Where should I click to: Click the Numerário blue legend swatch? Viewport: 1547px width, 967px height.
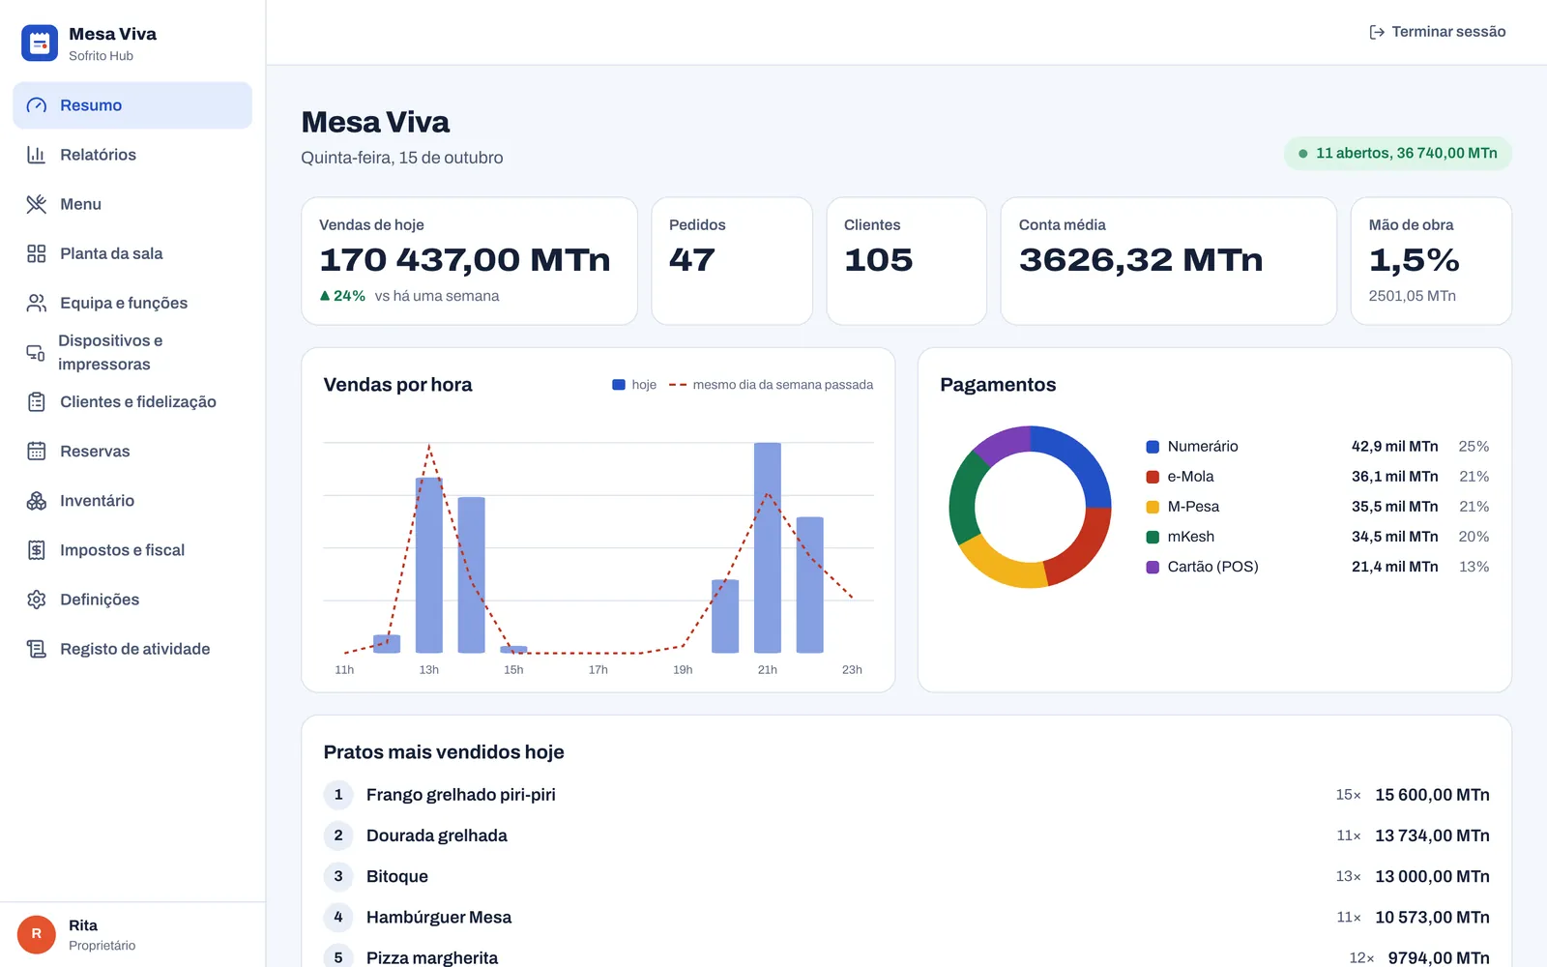[x=1153, y=447]
